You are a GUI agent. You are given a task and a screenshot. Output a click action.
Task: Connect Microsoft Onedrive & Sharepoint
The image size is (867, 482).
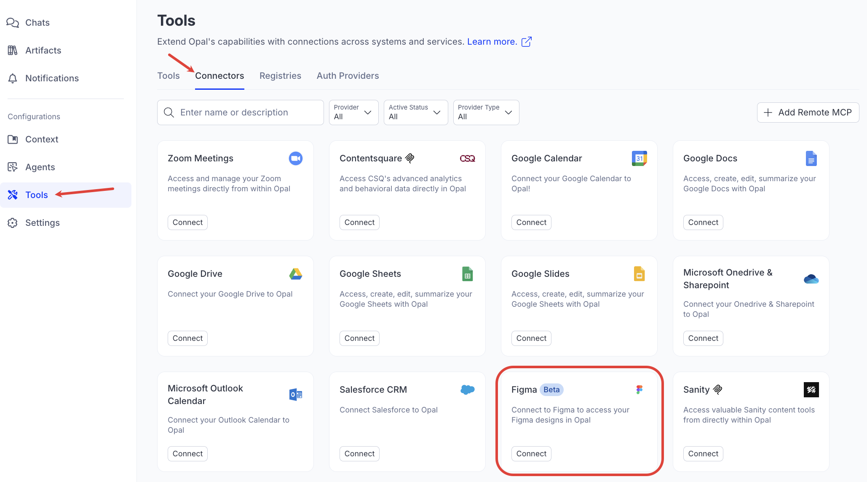(x=703, y=338)
